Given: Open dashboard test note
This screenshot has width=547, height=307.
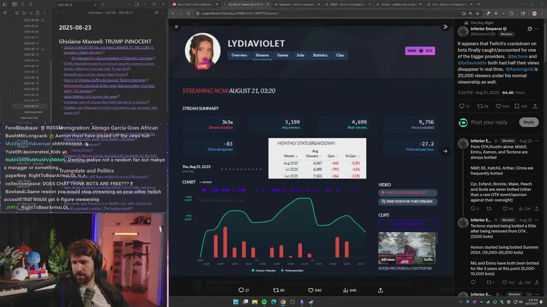Looking at the screenshot, I should (33, 112).
